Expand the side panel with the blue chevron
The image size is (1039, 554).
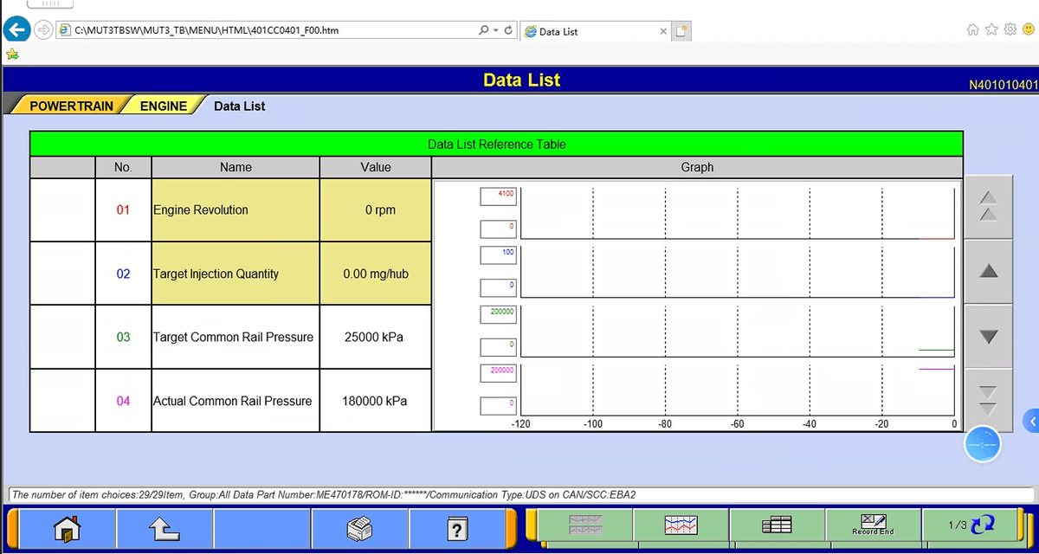click(1031, 421)
